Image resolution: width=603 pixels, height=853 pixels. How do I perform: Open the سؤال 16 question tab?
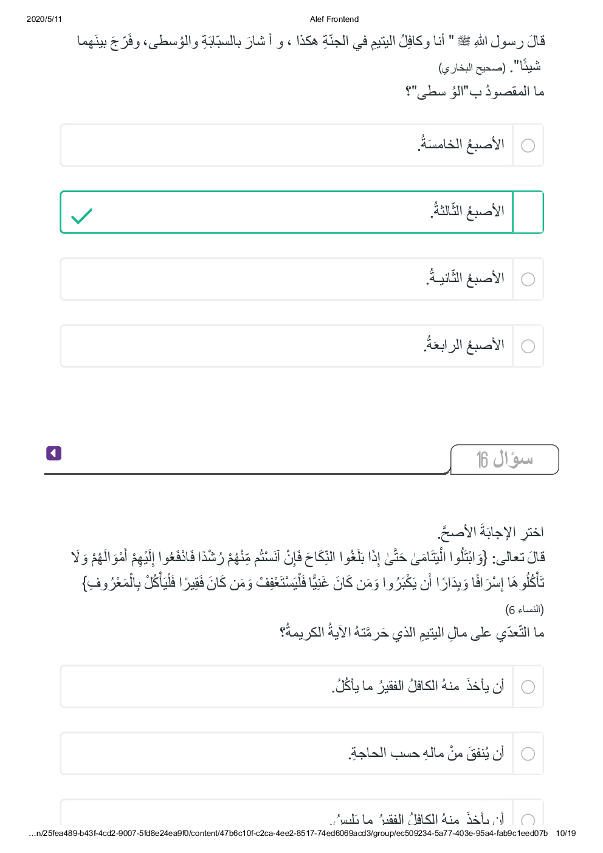[x=504, y=460]
